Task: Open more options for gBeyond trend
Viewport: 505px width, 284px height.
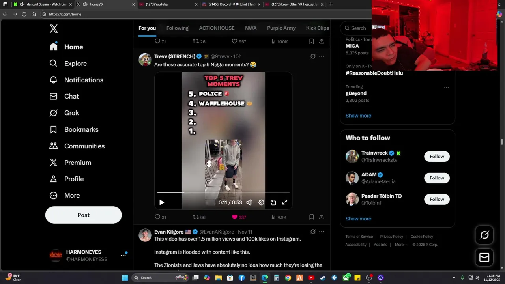Action: tap(446, 88)
